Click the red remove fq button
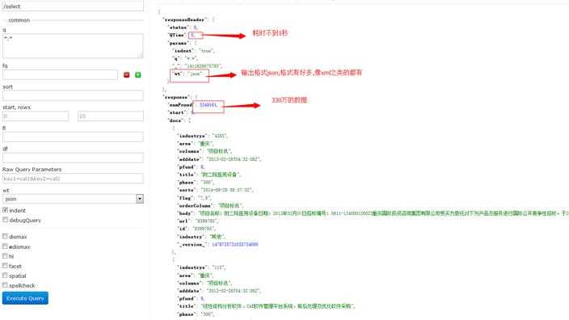 click(126, 74)
